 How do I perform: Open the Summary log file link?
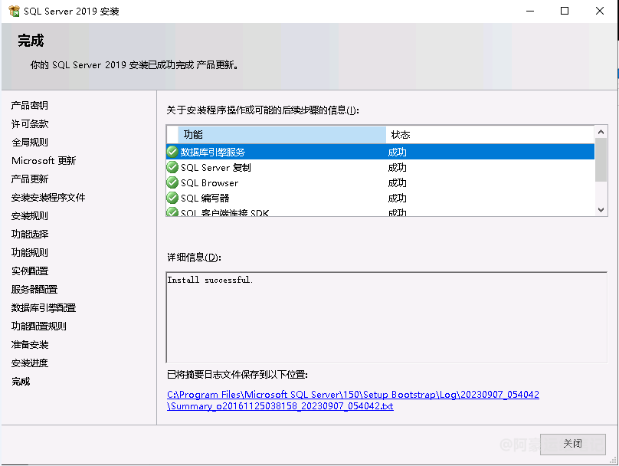click(x=353, y=400)
